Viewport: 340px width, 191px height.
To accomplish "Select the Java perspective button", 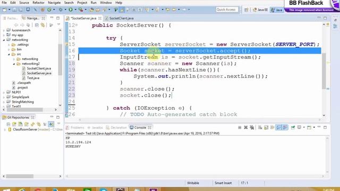I will (x=277, y=10).
